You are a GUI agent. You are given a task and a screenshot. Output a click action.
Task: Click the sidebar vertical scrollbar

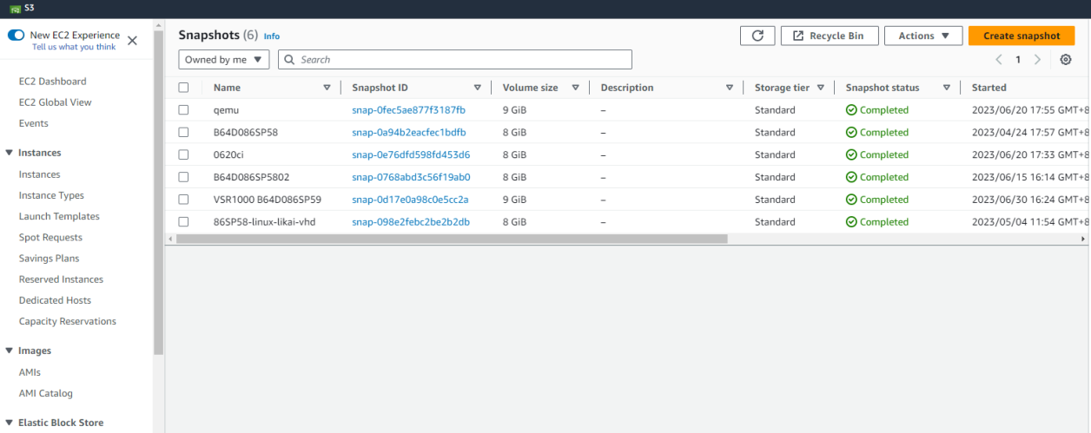click(159, 191)
